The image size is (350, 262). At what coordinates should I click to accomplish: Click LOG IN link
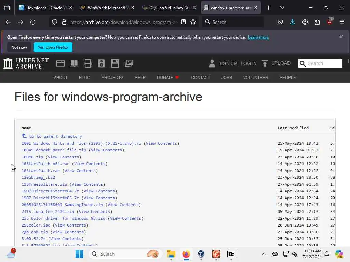tap(248, 63)
